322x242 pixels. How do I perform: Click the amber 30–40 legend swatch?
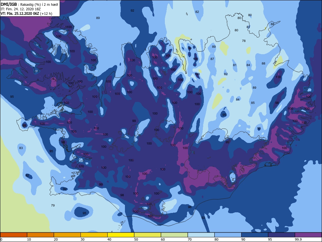point(94,235)
